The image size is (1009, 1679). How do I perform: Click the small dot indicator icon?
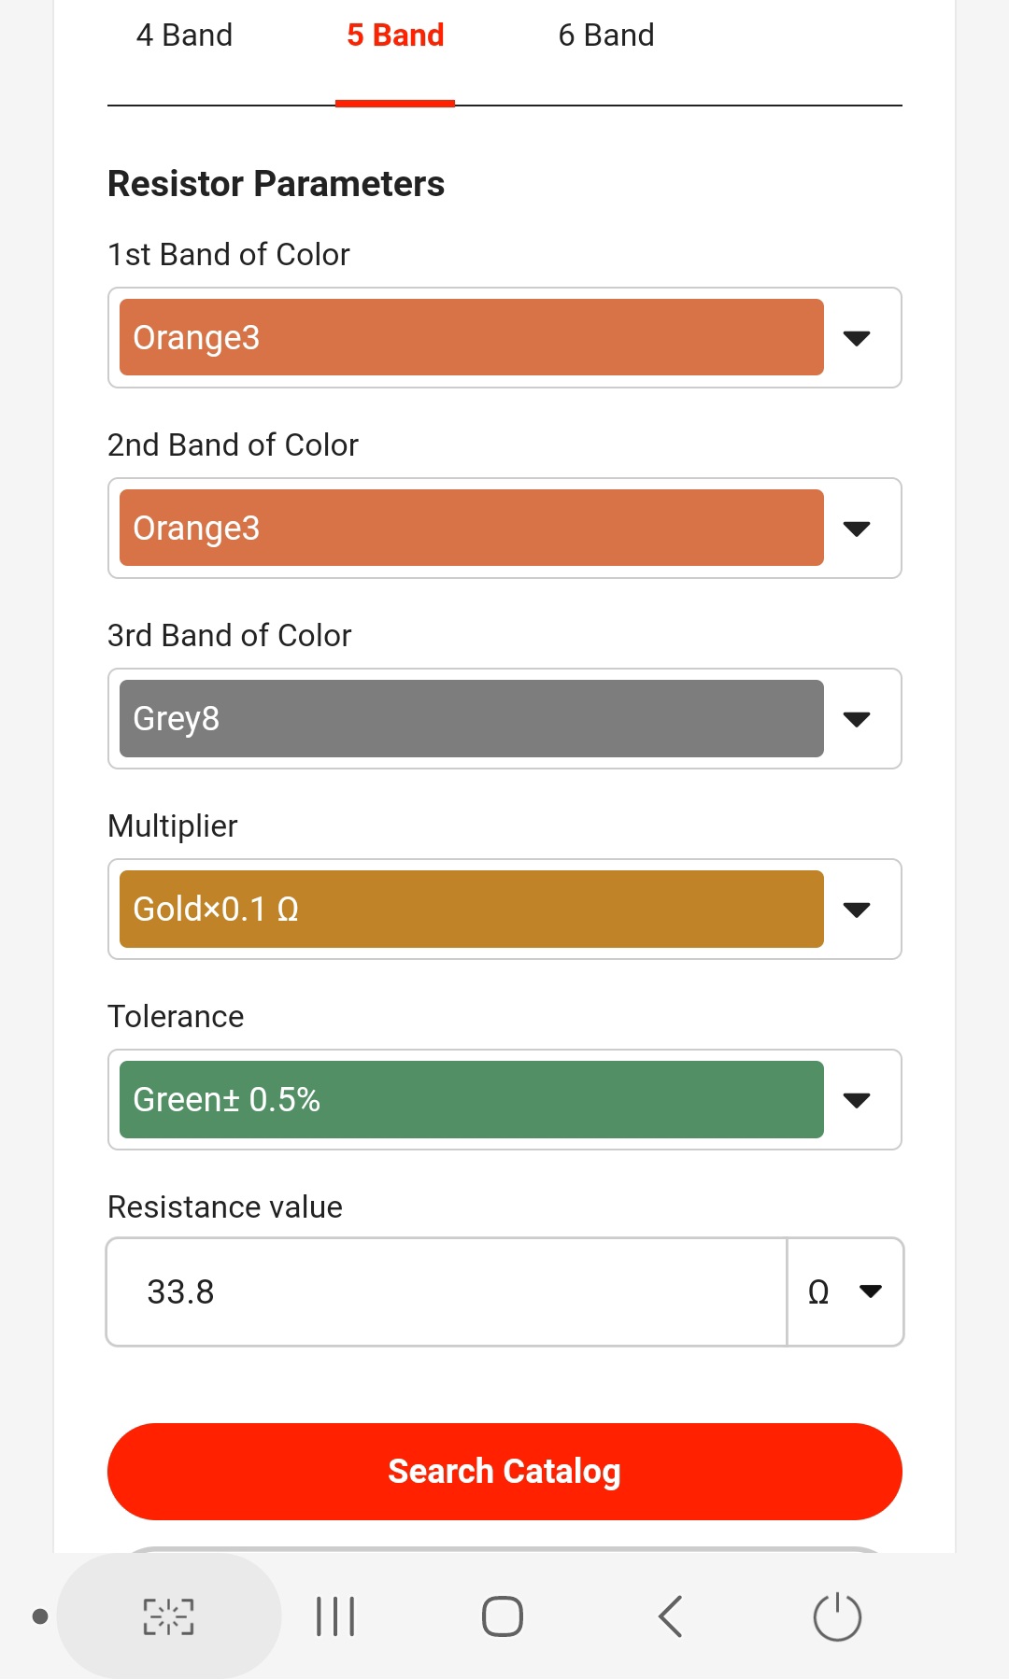click(40, 1616)
